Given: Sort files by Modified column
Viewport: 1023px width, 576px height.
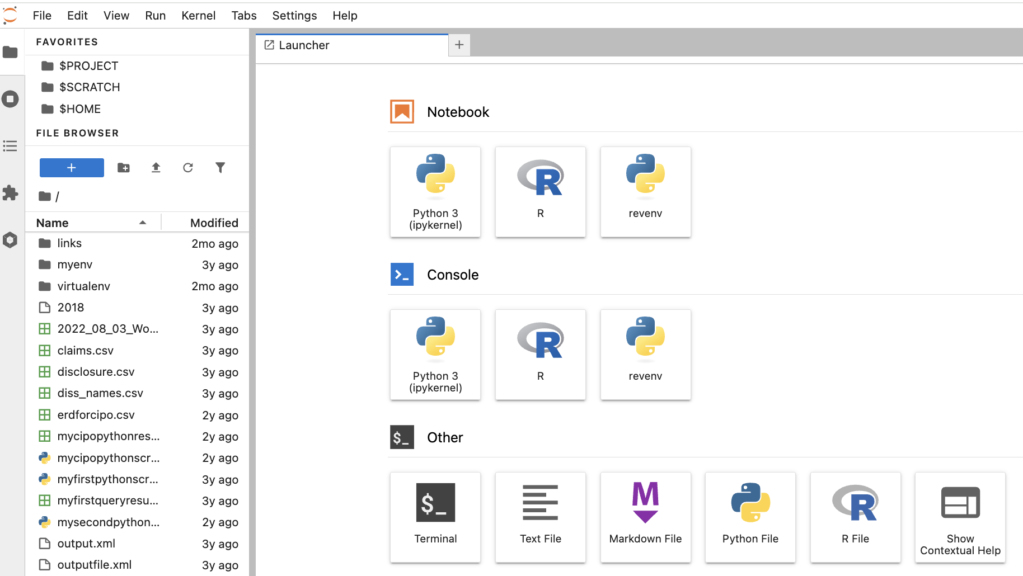Looking at the screenshot, I should [214, 223].
